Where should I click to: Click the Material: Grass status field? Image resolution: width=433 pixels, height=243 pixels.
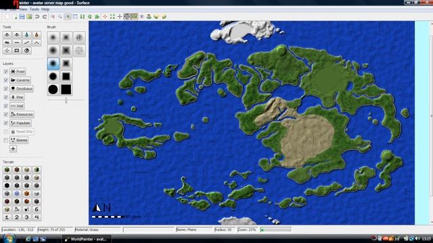click(x=97, y=230)
